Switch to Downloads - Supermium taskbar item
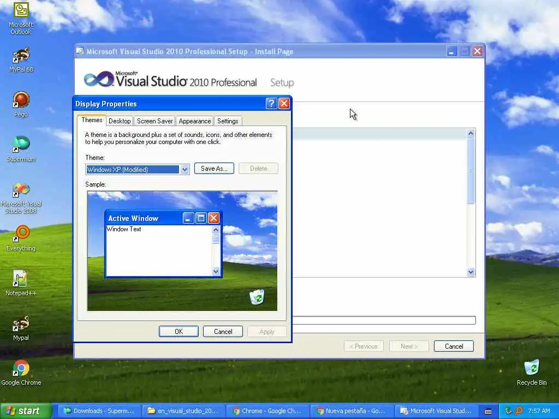 click(99, 411)
